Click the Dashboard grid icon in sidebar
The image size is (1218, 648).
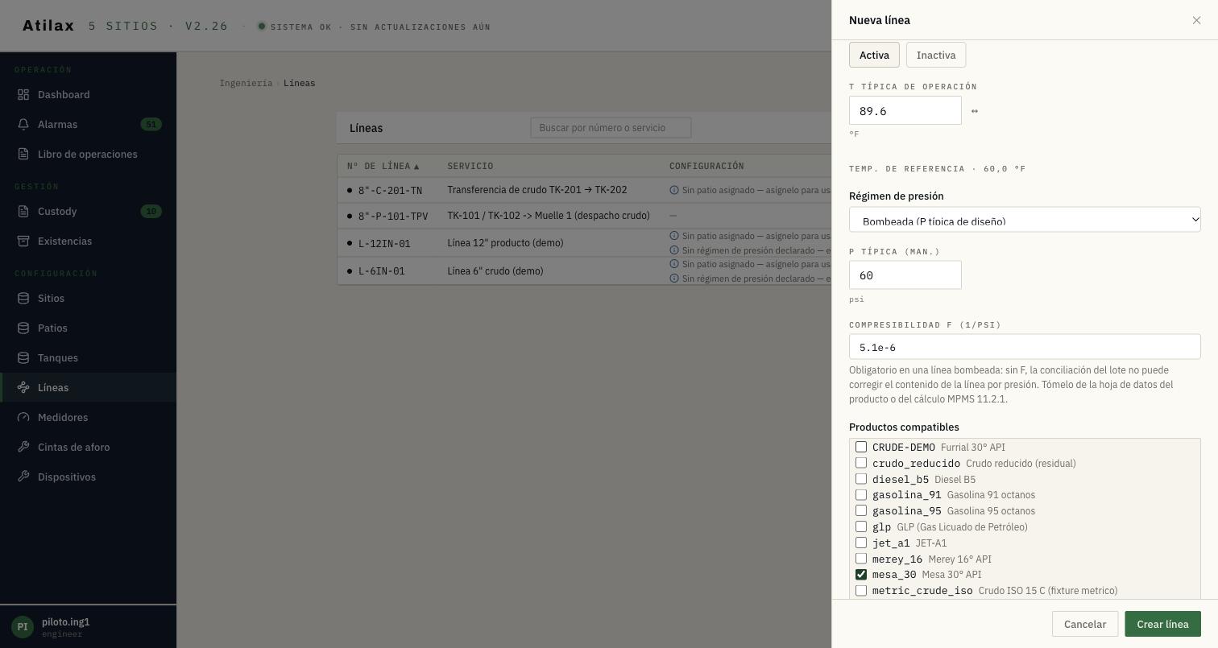pos(23,95)
